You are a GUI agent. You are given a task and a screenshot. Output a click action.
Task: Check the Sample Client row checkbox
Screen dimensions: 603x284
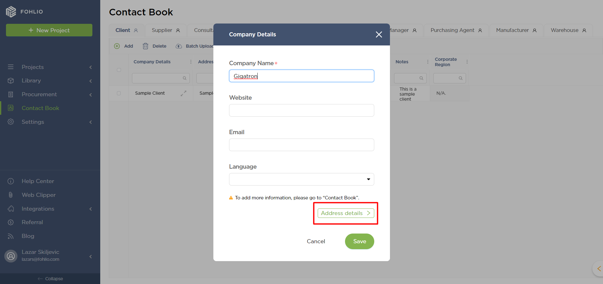[119, 93]
